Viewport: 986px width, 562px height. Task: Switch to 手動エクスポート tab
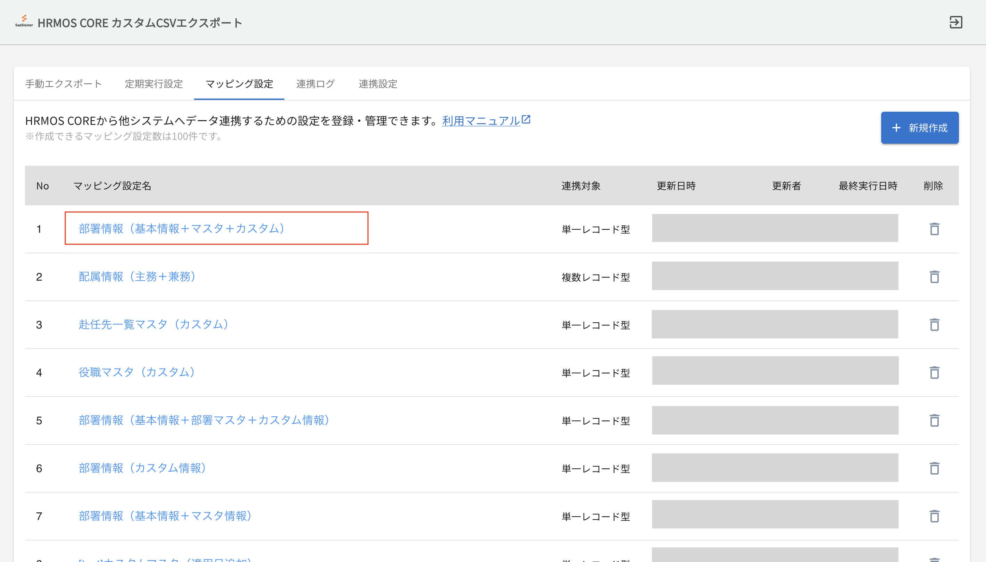click(63, 84)
